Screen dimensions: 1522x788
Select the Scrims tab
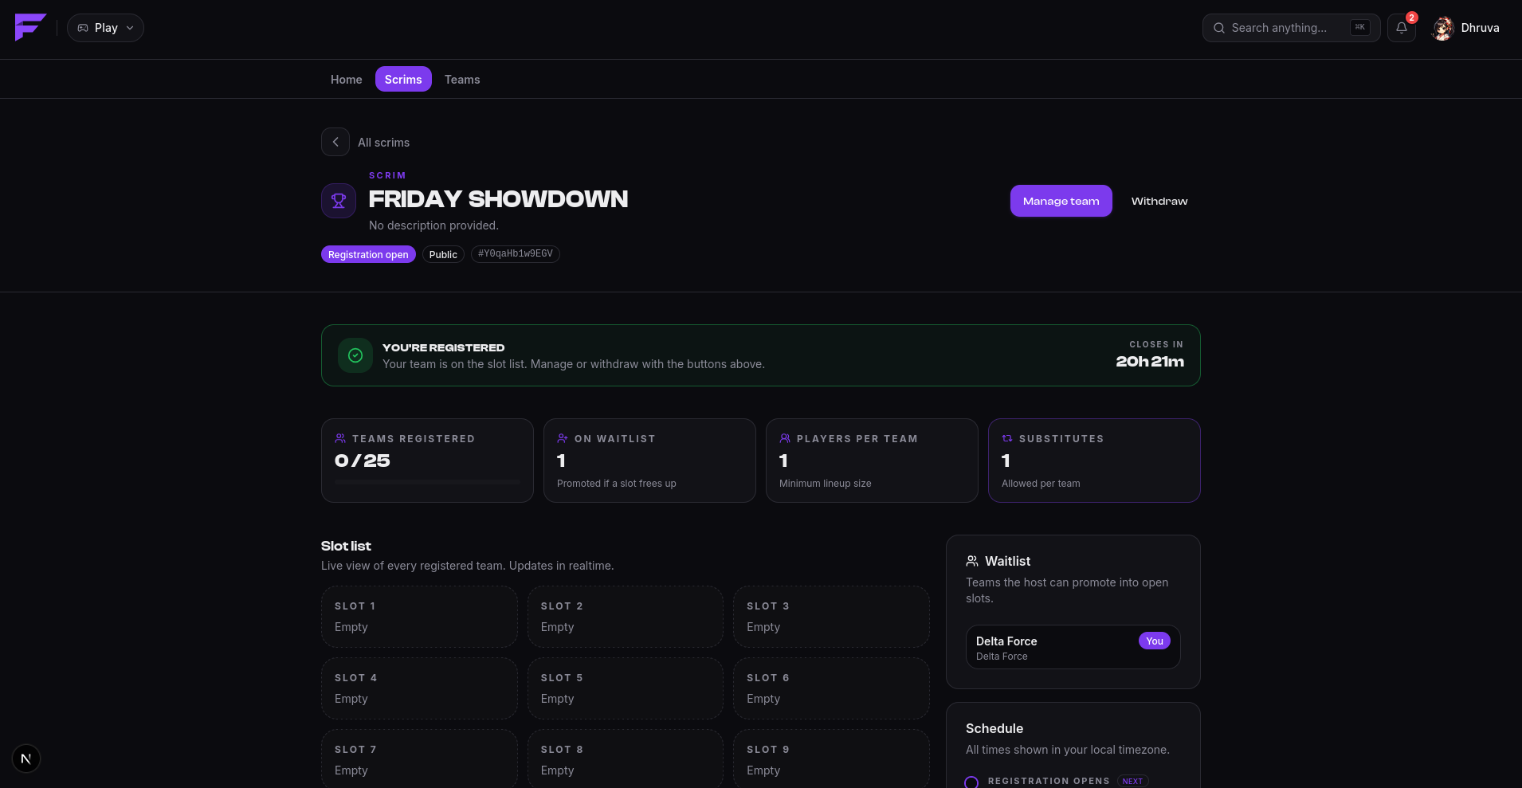pyautogui.click(x=403, y=79)
